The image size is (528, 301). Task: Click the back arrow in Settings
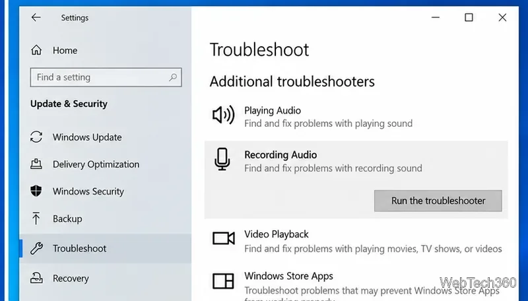coord(36,18)
